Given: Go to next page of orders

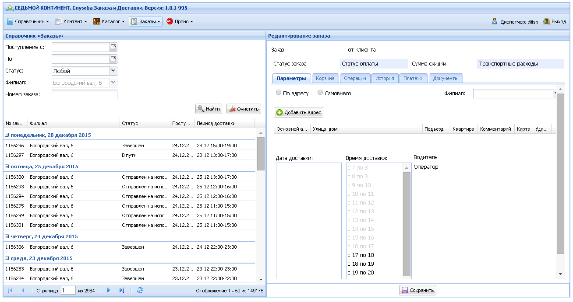Looking at the screenshot, I should click(109, 290).
